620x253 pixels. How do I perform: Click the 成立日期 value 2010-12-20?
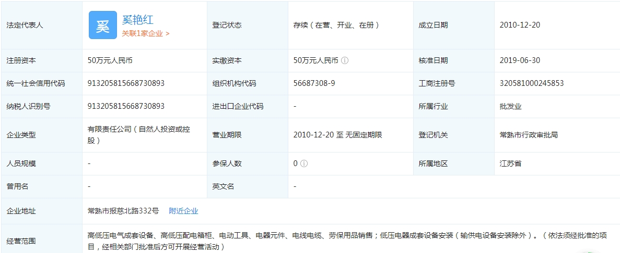tap(520, 25)
